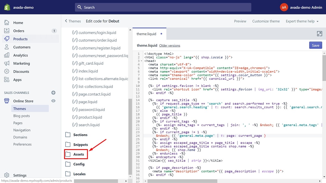Open page.contact.liquid file
This screenshot has width=326, height=183.
(x=95, y=94)
